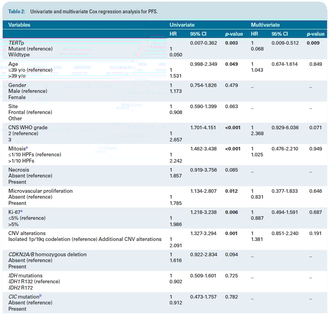Click the Table 2 caption label
The image size is (329, 315).
17,11
